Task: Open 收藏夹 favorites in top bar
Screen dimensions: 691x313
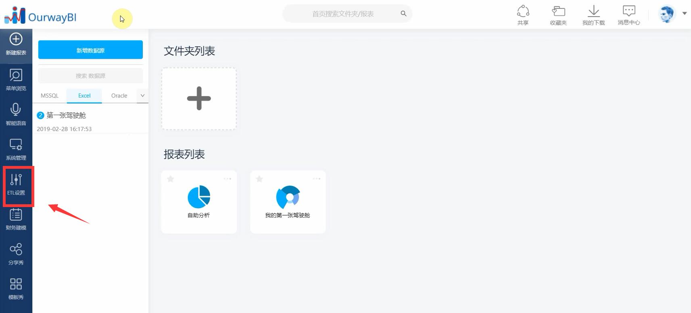Action: [x=558, y=15]
